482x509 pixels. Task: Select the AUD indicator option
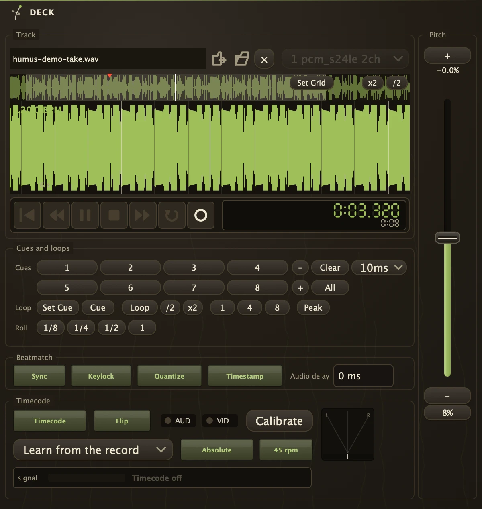pyautogui.click(x=178, y=421)
